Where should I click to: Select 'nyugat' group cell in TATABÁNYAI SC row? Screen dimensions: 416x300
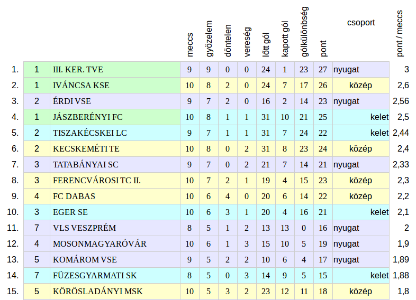point(361,164)
